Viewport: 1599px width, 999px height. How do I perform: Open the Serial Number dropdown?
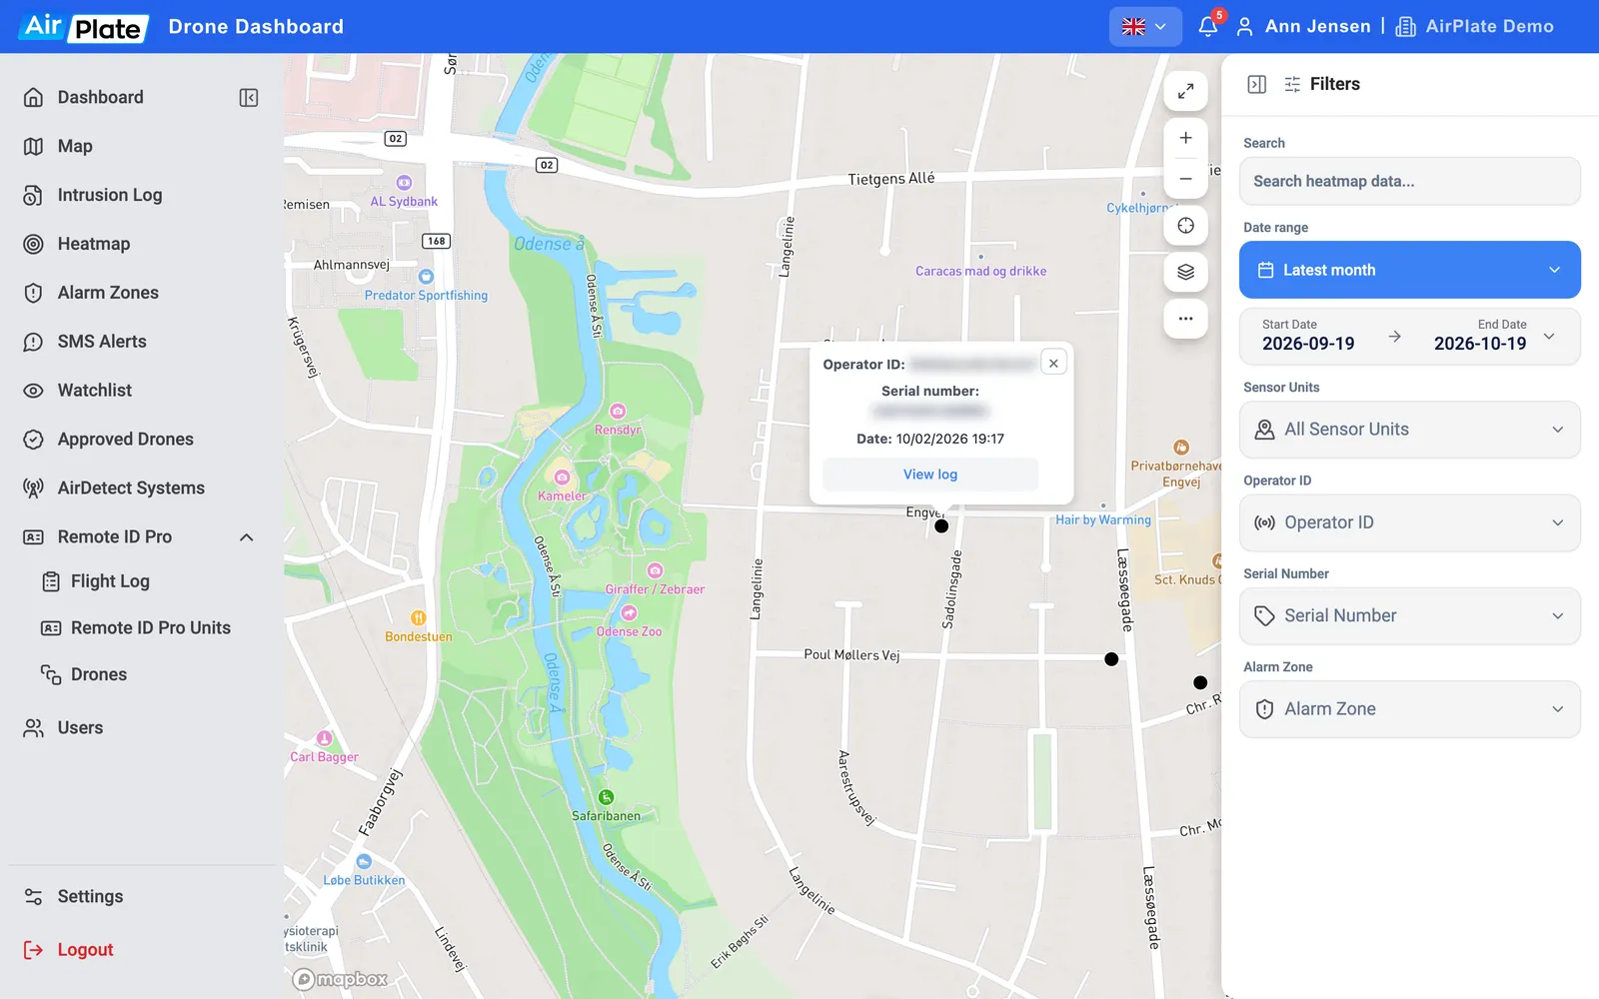[x=1409, y=615]
